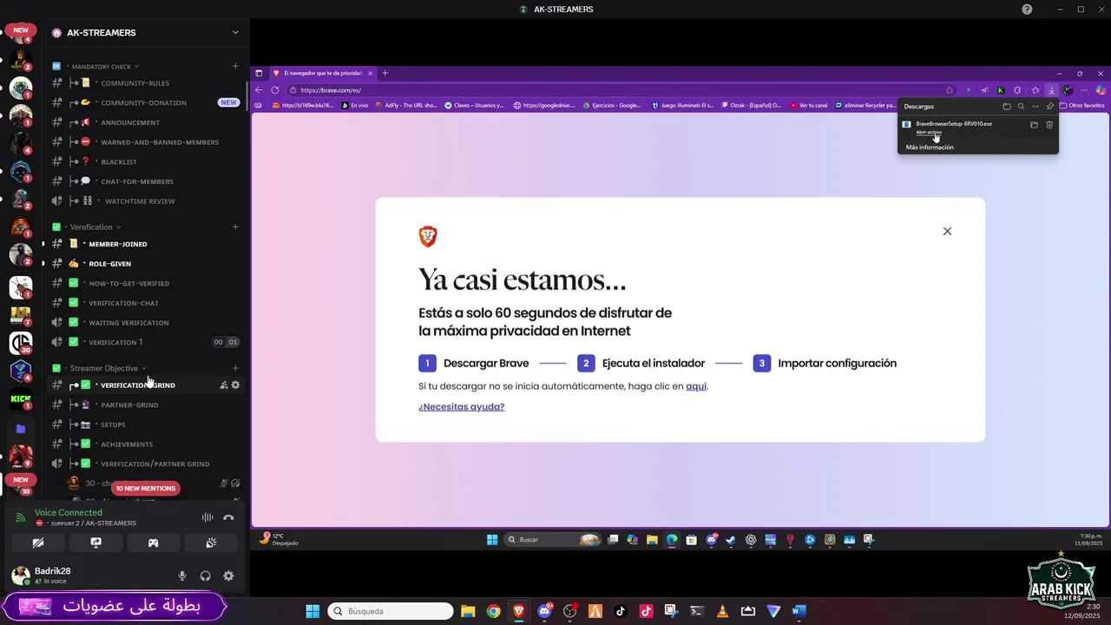
Task: Open noise suppression waveform icon
Action: [207, 517]
